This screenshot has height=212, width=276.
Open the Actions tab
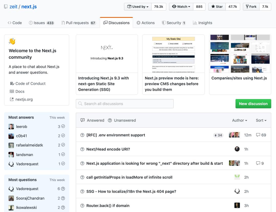pos(146,23)
